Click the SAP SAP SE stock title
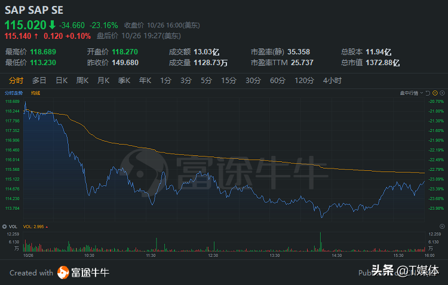The width and height of the screenshot is (448, 285). (x=33, y=10)
